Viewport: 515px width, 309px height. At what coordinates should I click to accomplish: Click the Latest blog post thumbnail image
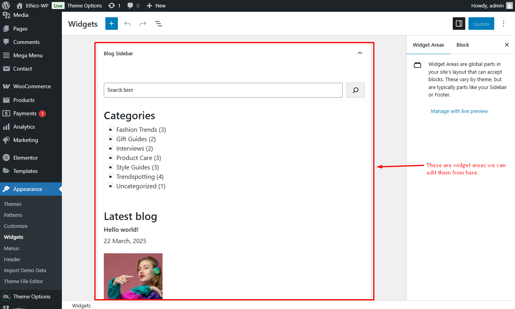click(x=133, y=276)
